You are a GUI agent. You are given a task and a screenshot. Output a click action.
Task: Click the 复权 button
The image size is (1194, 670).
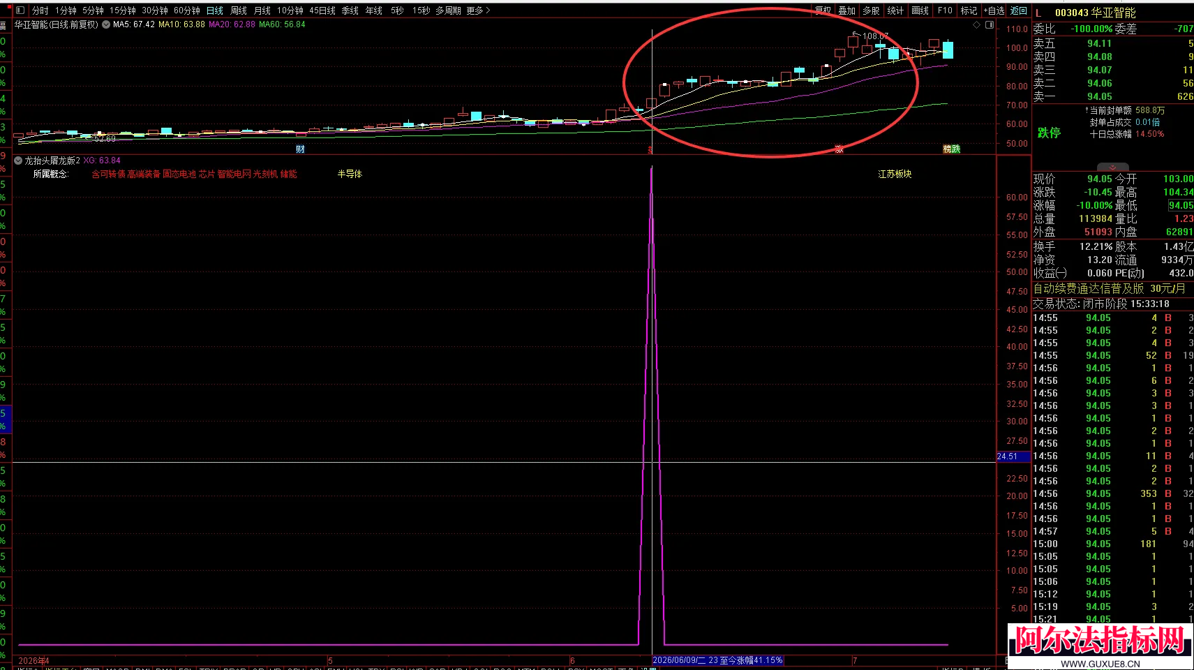[x=823, y=10]
